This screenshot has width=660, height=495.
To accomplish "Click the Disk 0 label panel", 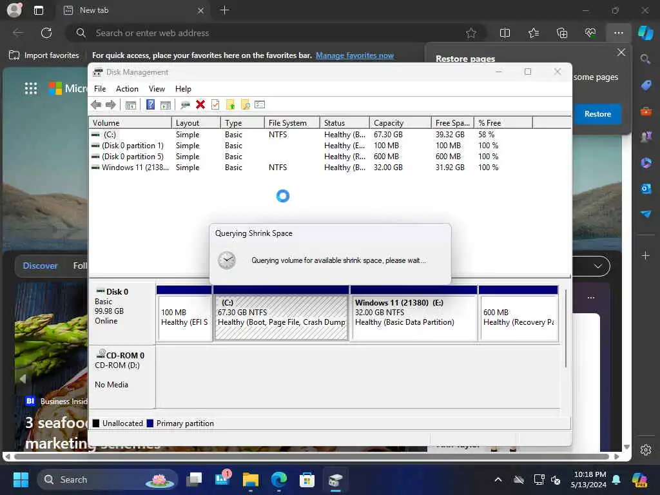I will pyautogui.click(x=122, y=313).
